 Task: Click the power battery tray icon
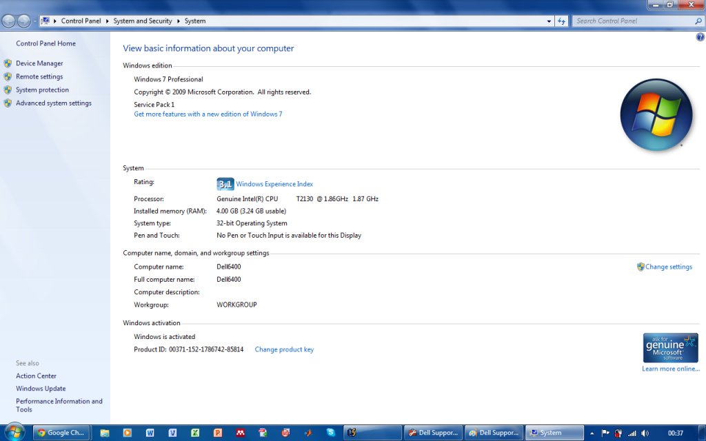618,433
